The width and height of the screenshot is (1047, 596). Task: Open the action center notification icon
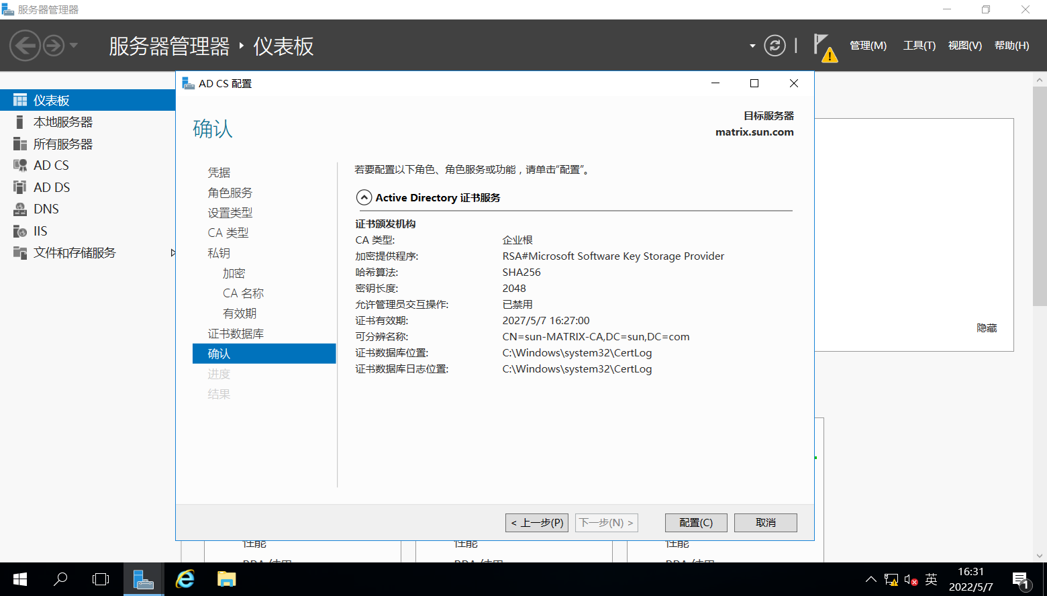coord(1021,580)
